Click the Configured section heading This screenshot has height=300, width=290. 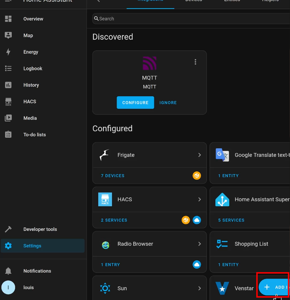click(x=112, y=128)
